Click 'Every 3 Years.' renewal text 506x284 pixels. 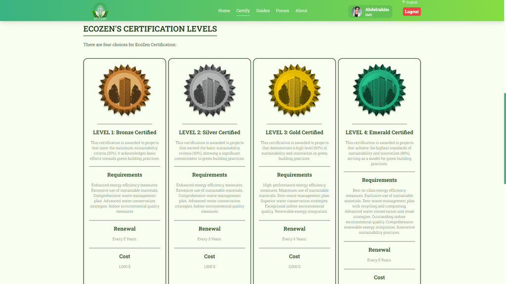click(x=210, y=239)
